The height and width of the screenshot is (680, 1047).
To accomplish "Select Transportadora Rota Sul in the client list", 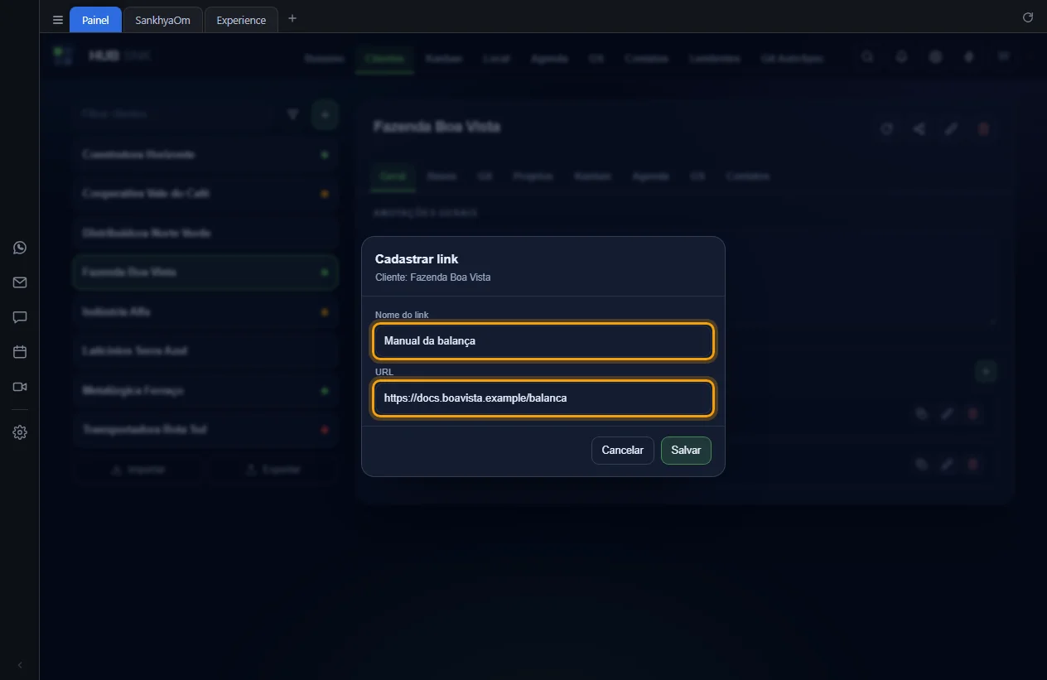I will click(x=205, y=430).
